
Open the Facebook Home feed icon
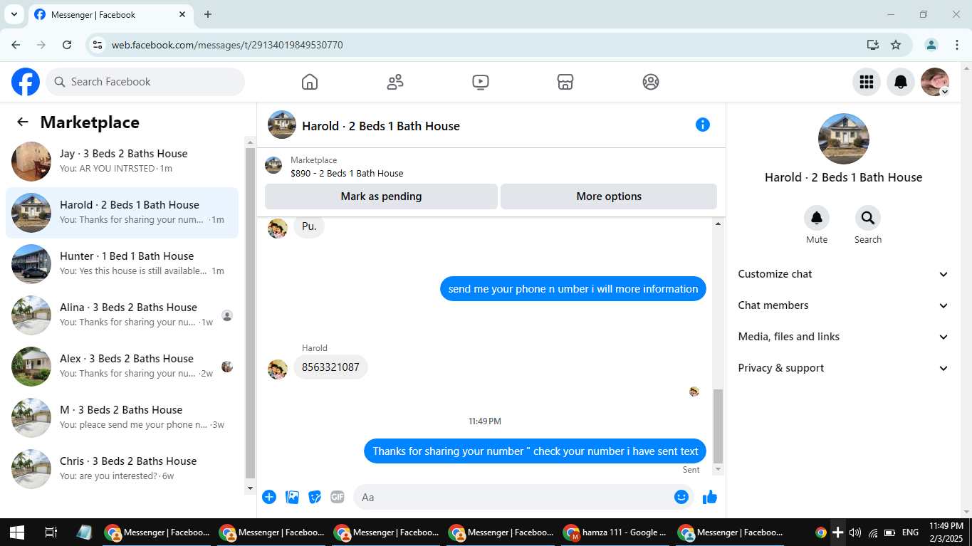[310, 82]
